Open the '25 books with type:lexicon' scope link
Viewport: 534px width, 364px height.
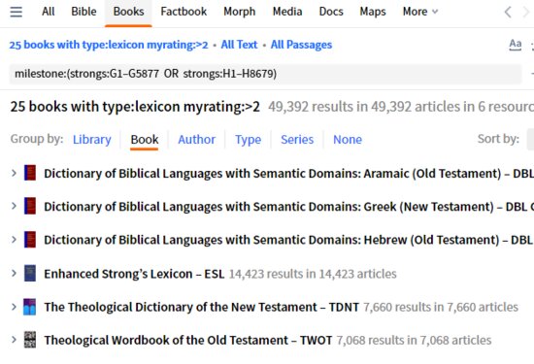coord(109,45)
